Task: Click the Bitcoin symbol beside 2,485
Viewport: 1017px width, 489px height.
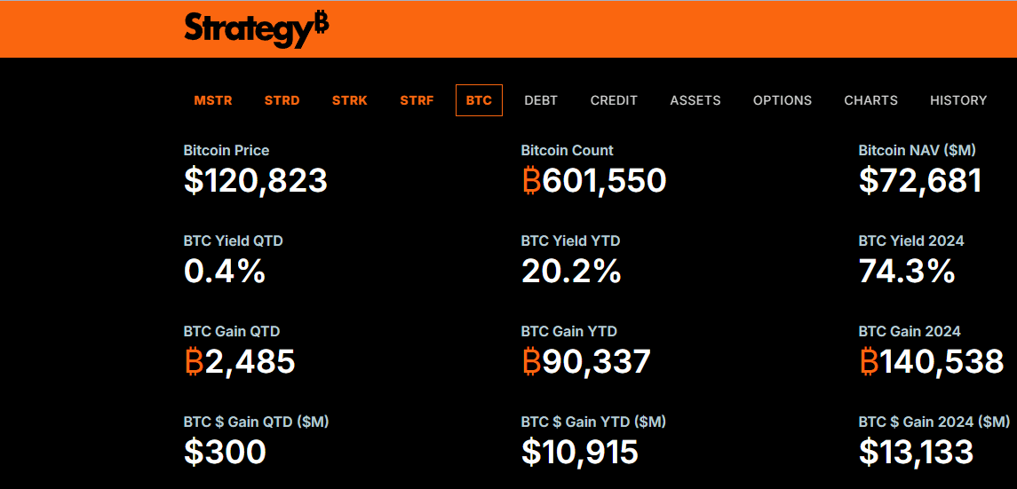Action: tap(194, 361)
